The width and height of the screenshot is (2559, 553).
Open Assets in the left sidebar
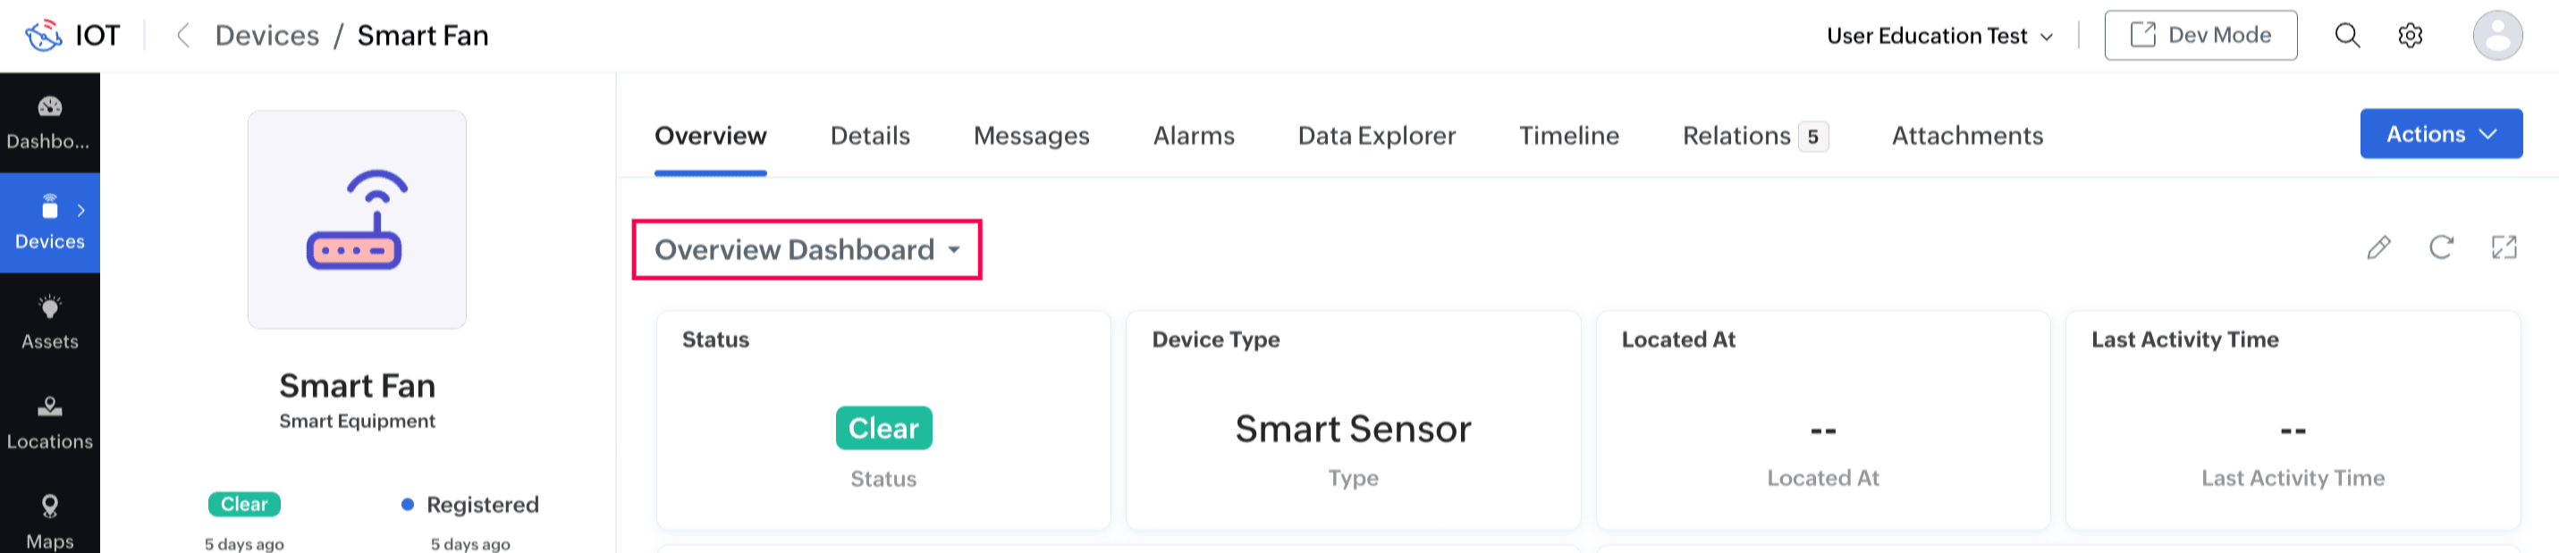50,323
